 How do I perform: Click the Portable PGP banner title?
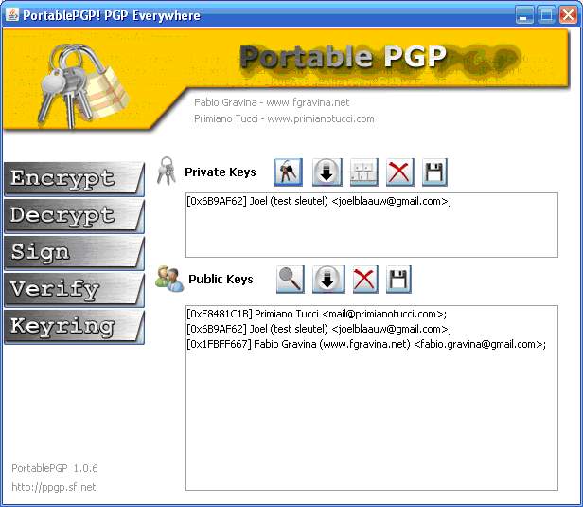point(343,57)
